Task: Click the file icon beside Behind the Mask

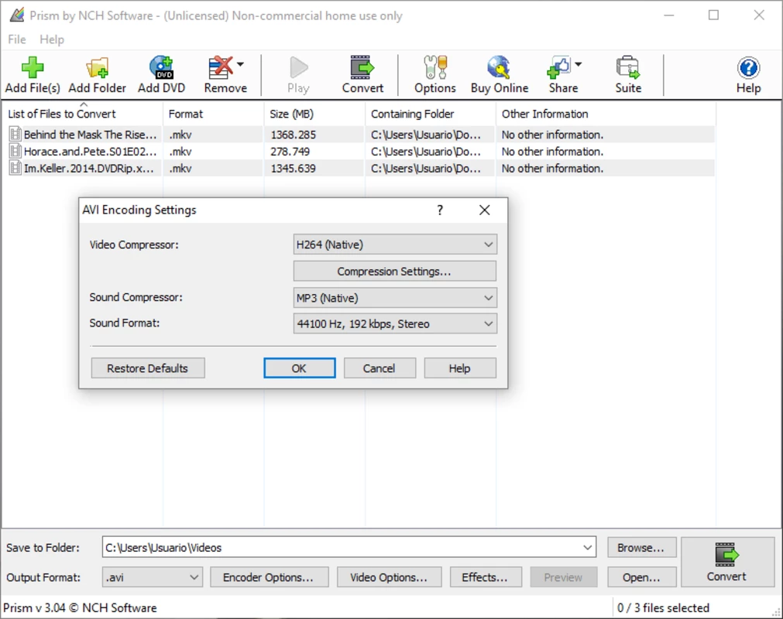Action: [15, 134]
